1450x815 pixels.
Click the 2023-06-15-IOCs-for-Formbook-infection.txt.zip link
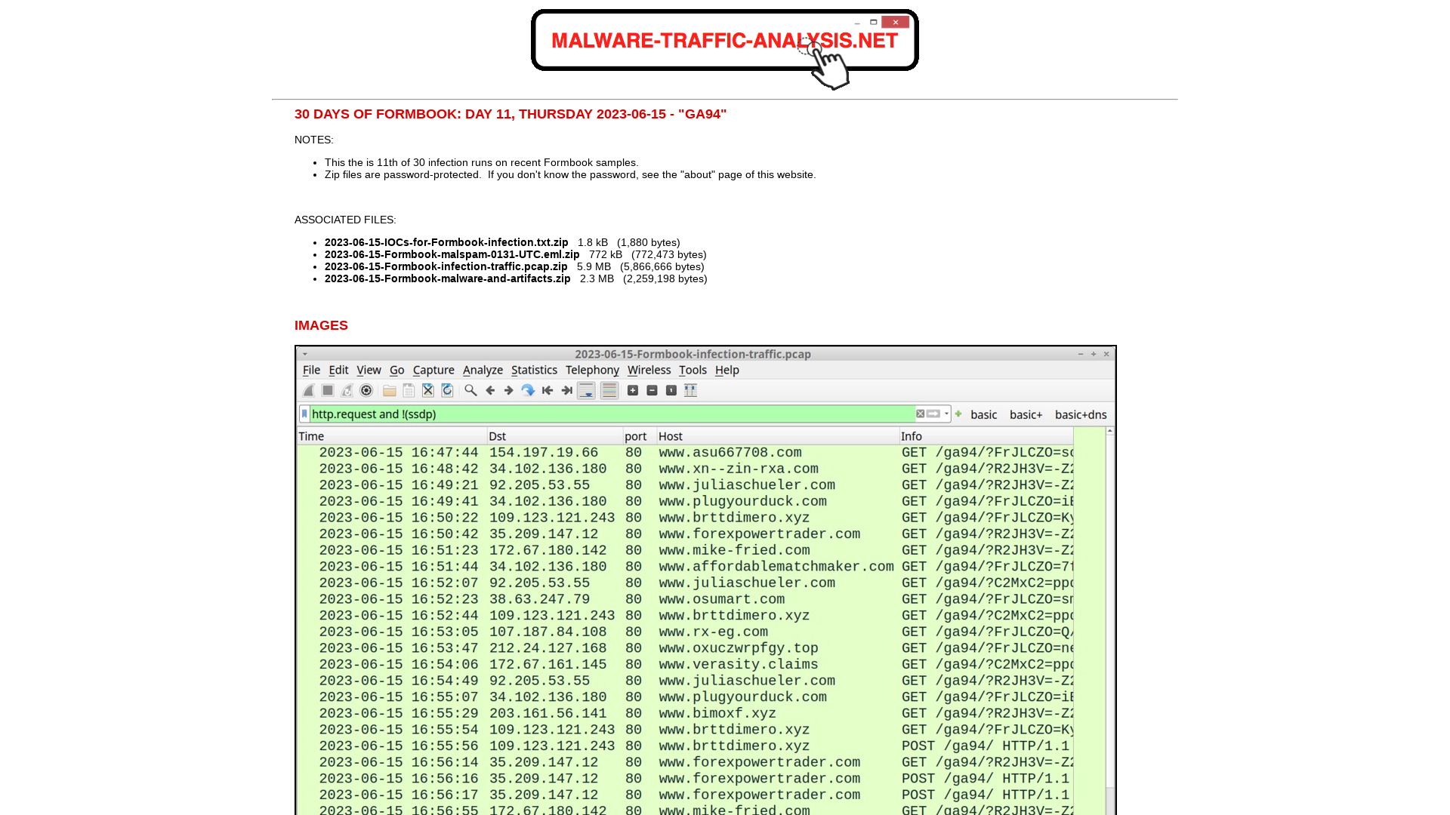[446, 241]
